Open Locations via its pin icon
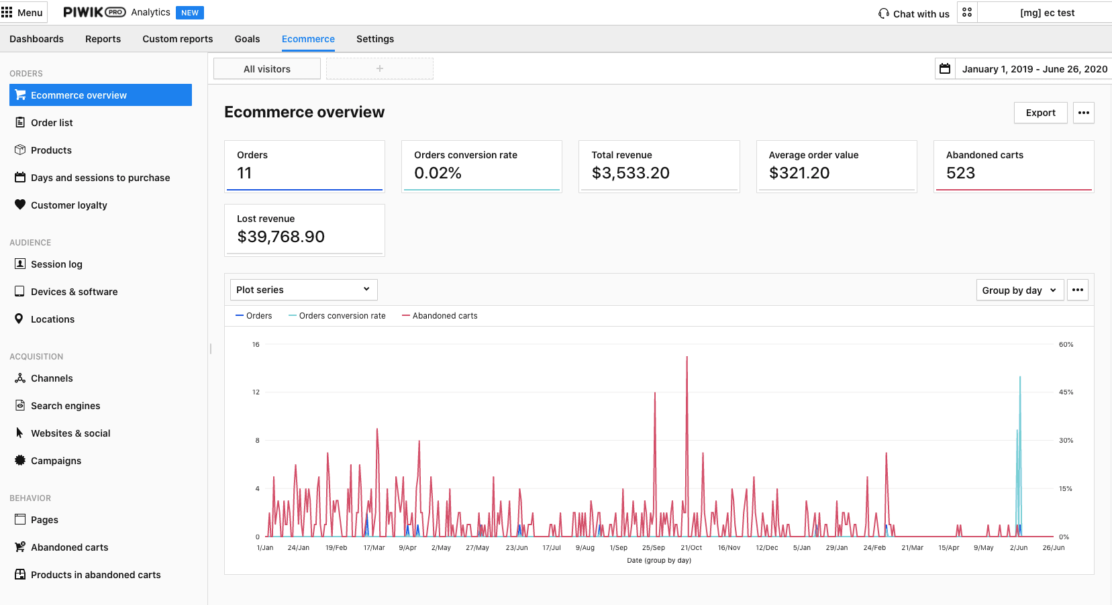1112x605 pixels. pos(19,319)
